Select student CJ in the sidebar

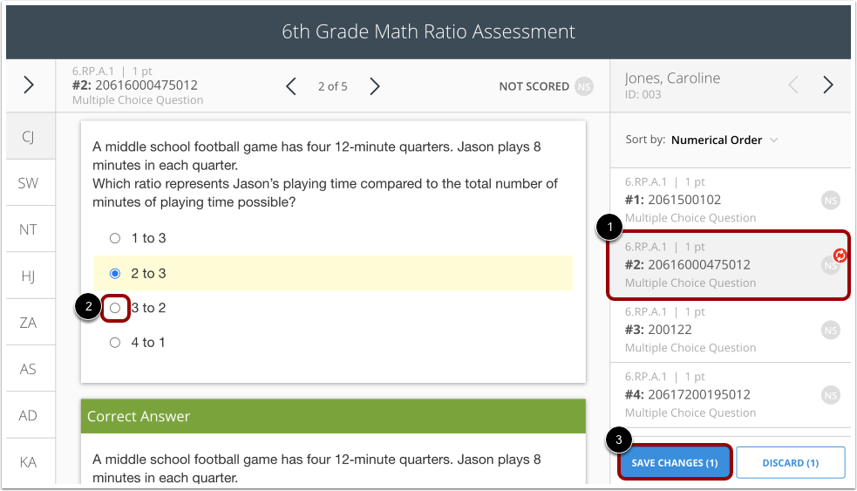click(29, 137)
